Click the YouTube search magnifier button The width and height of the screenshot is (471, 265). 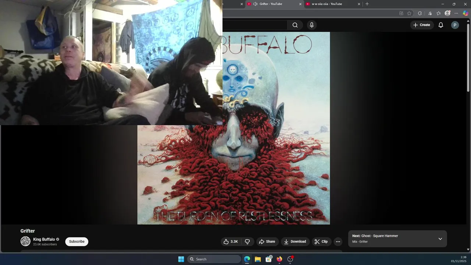[x=295, y=25]
